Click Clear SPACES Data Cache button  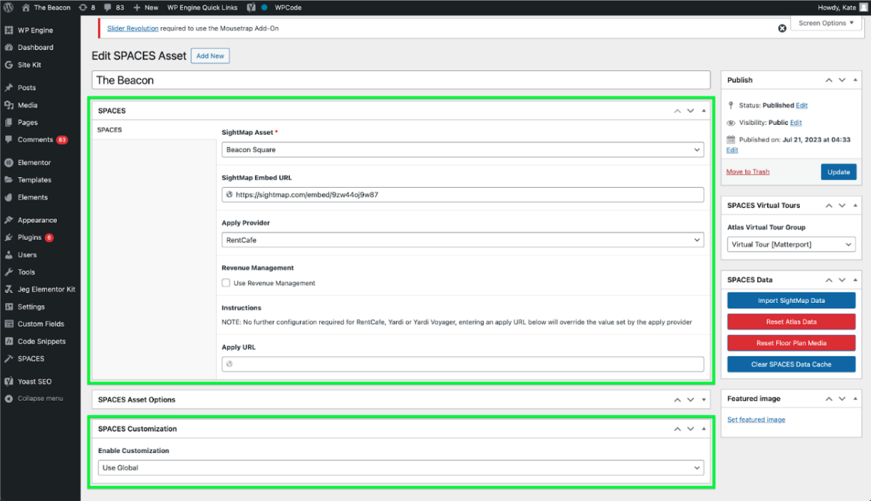[x=791, y=364]
